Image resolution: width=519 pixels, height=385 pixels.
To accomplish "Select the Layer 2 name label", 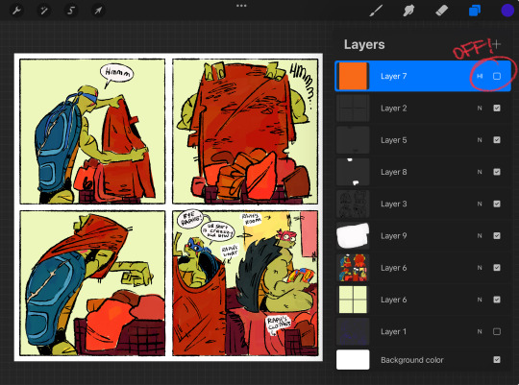I will pos(393,108).
